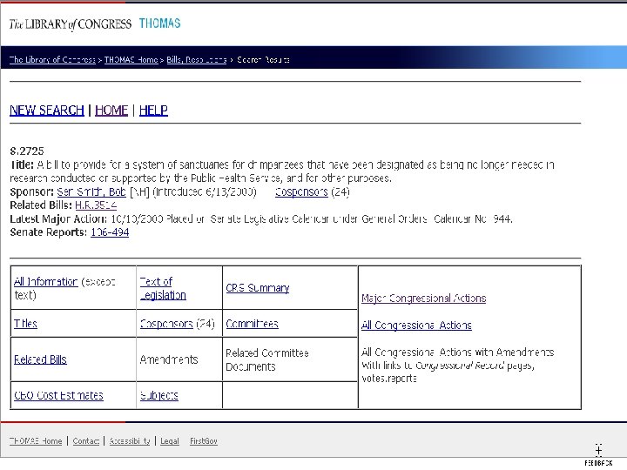Open the Contact footer link
The width and height of the screenshot is (627, 470).
pyautogui.click(x=86, y=441)
